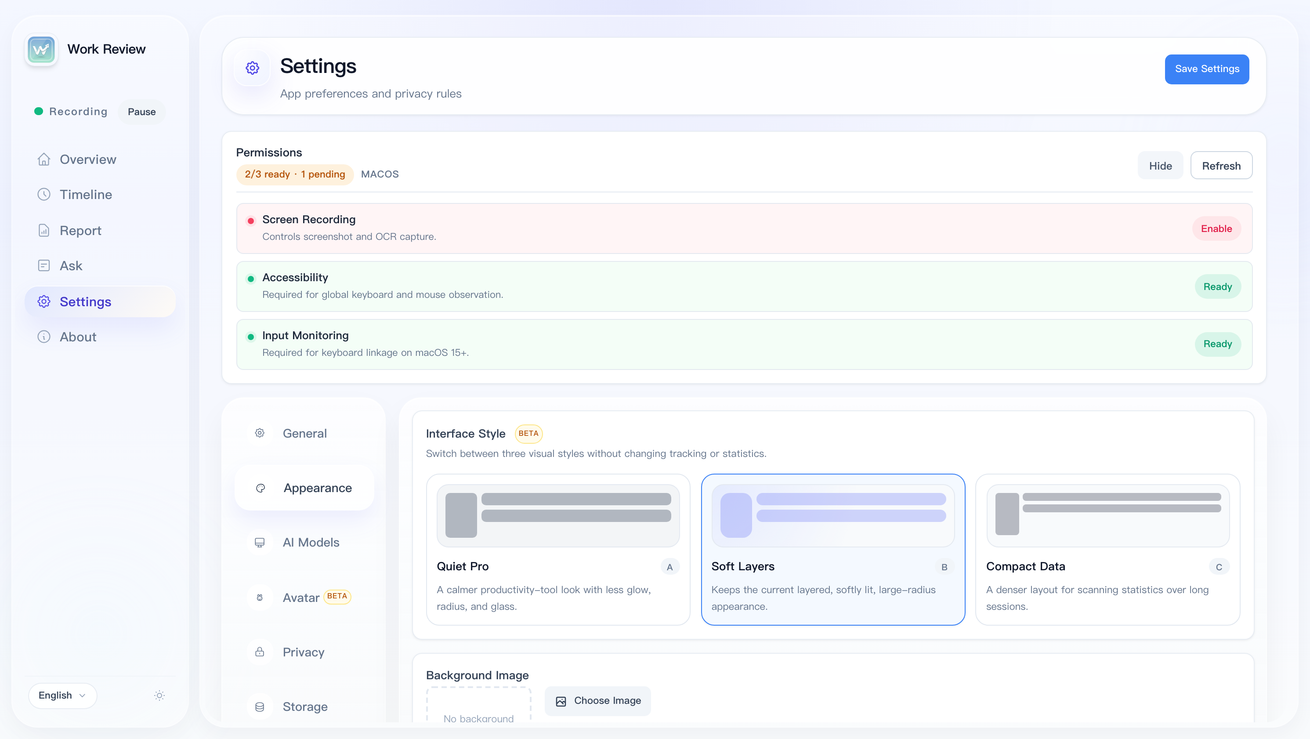Go to the Timeline page
The width and height of the screenshot is (1310, 739).
click(100, 195)
